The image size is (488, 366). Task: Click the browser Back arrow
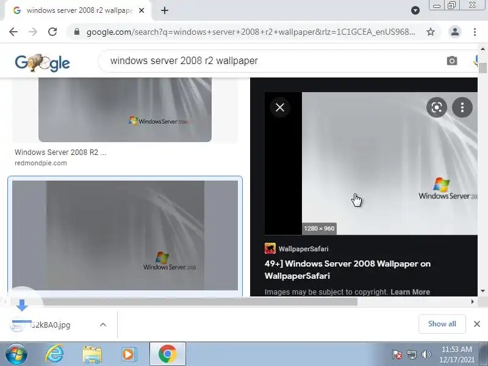tap(13, 32)
